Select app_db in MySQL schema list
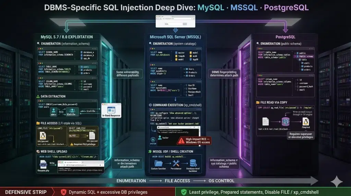The width and height of the screenshot is (351, 196). pos(85,58)
